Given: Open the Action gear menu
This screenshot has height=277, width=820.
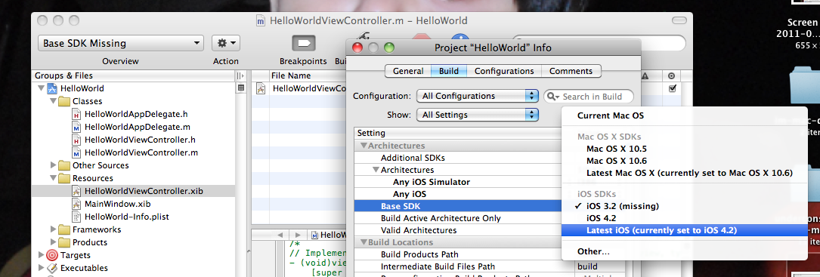Looking at the screenshot, I should tap(226, 43).
